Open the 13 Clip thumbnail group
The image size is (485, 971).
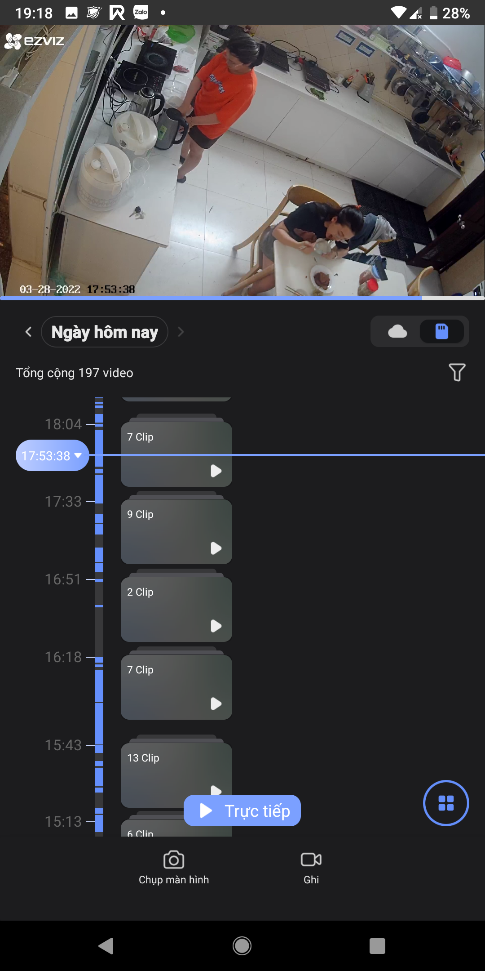(176, 775)
